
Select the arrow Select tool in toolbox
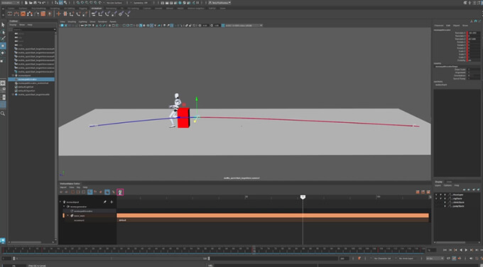[x=3, y=25]
